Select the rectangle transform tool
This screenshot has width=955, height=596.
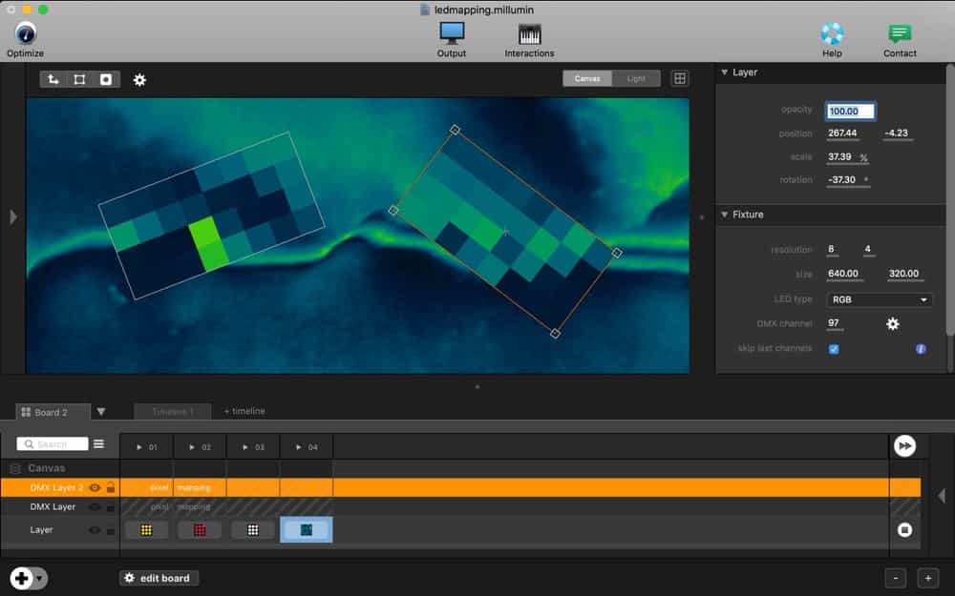(x=79, y=80)
